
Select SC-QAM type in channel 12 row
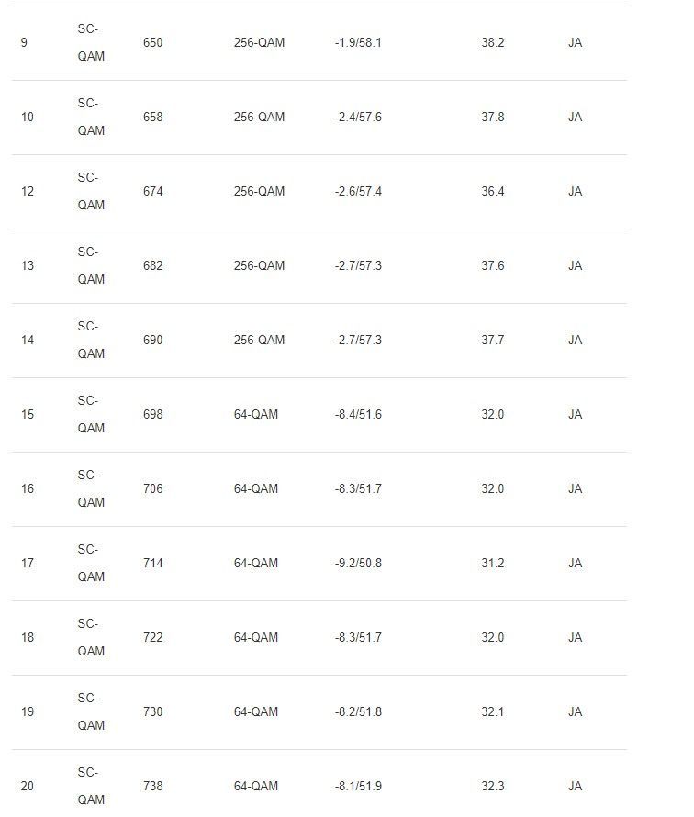[x=91, y=191]
